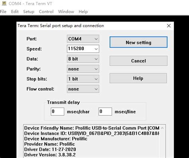The image size is (189, 158).
Task: Click the Help button in dialog
Action: 138,78
